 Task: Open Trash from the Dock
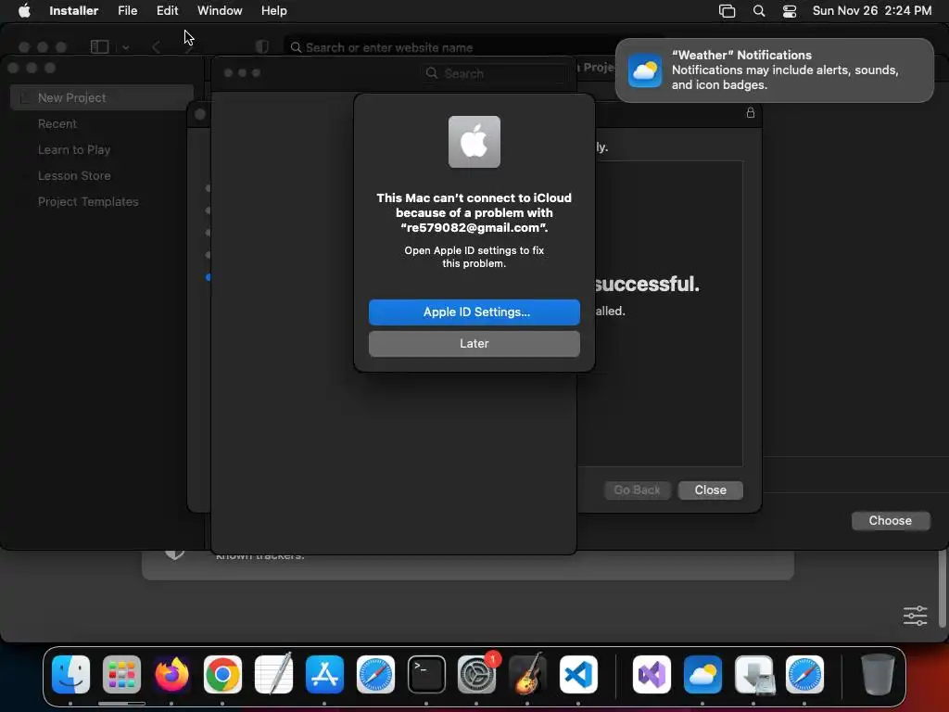click(x=878, y=674)
